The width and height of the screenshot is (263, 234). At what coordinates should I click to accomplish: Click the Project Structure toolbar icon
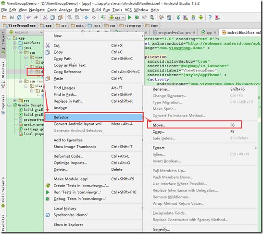tap(169, 17)
